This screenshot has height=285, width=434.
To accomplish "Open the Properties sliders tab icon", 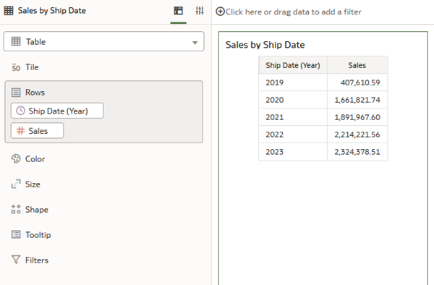I will pyautogui.click(x=200, y=11).
